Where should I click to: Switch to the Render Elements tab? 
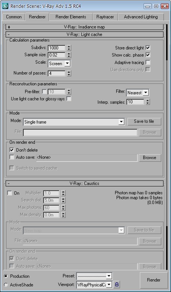(x=70, y=17)
